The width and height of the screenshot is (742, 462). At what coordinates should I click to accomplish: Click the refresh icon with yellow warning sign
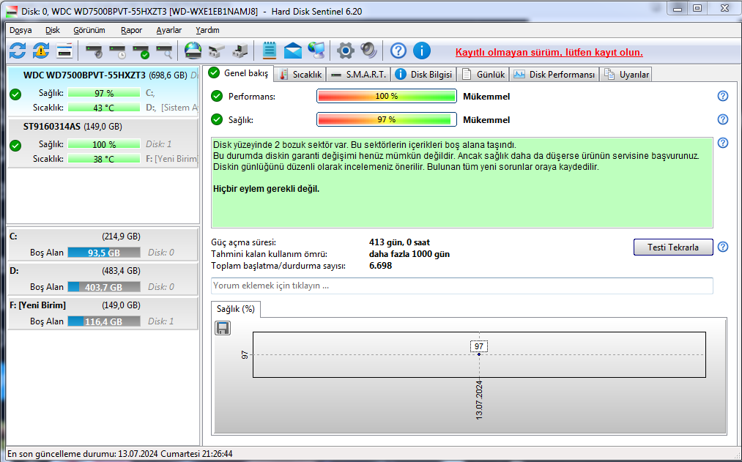click(x=41, y=50)
